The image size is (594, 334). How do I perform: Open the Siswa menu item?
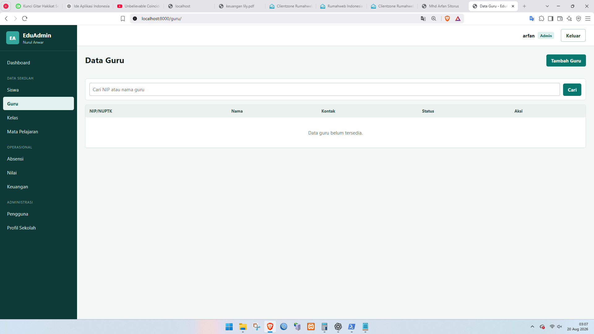(38, 90)
